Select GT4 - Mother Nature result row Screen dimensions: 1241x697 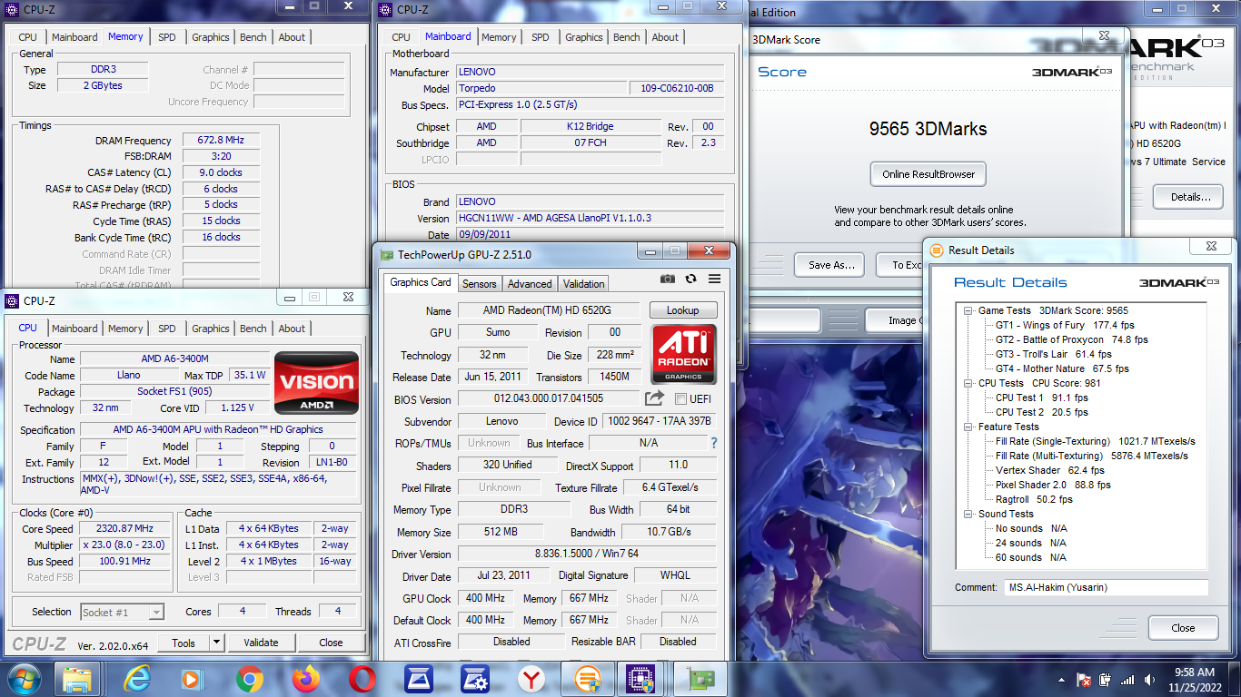pos(1062,368)
